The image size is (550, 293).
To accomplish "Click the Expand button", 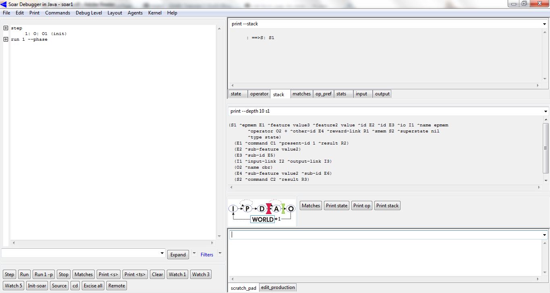I will [178, 255].
